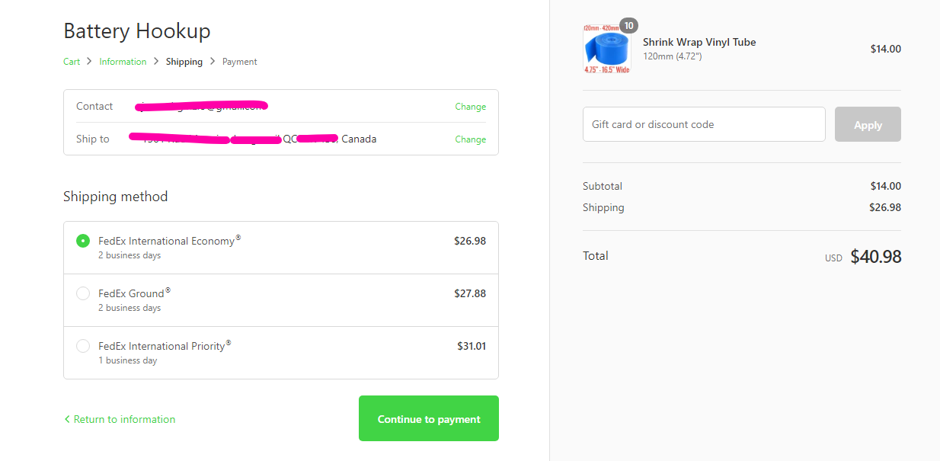Change the contact email
940x461 pixels.
(x=470, y=107)
